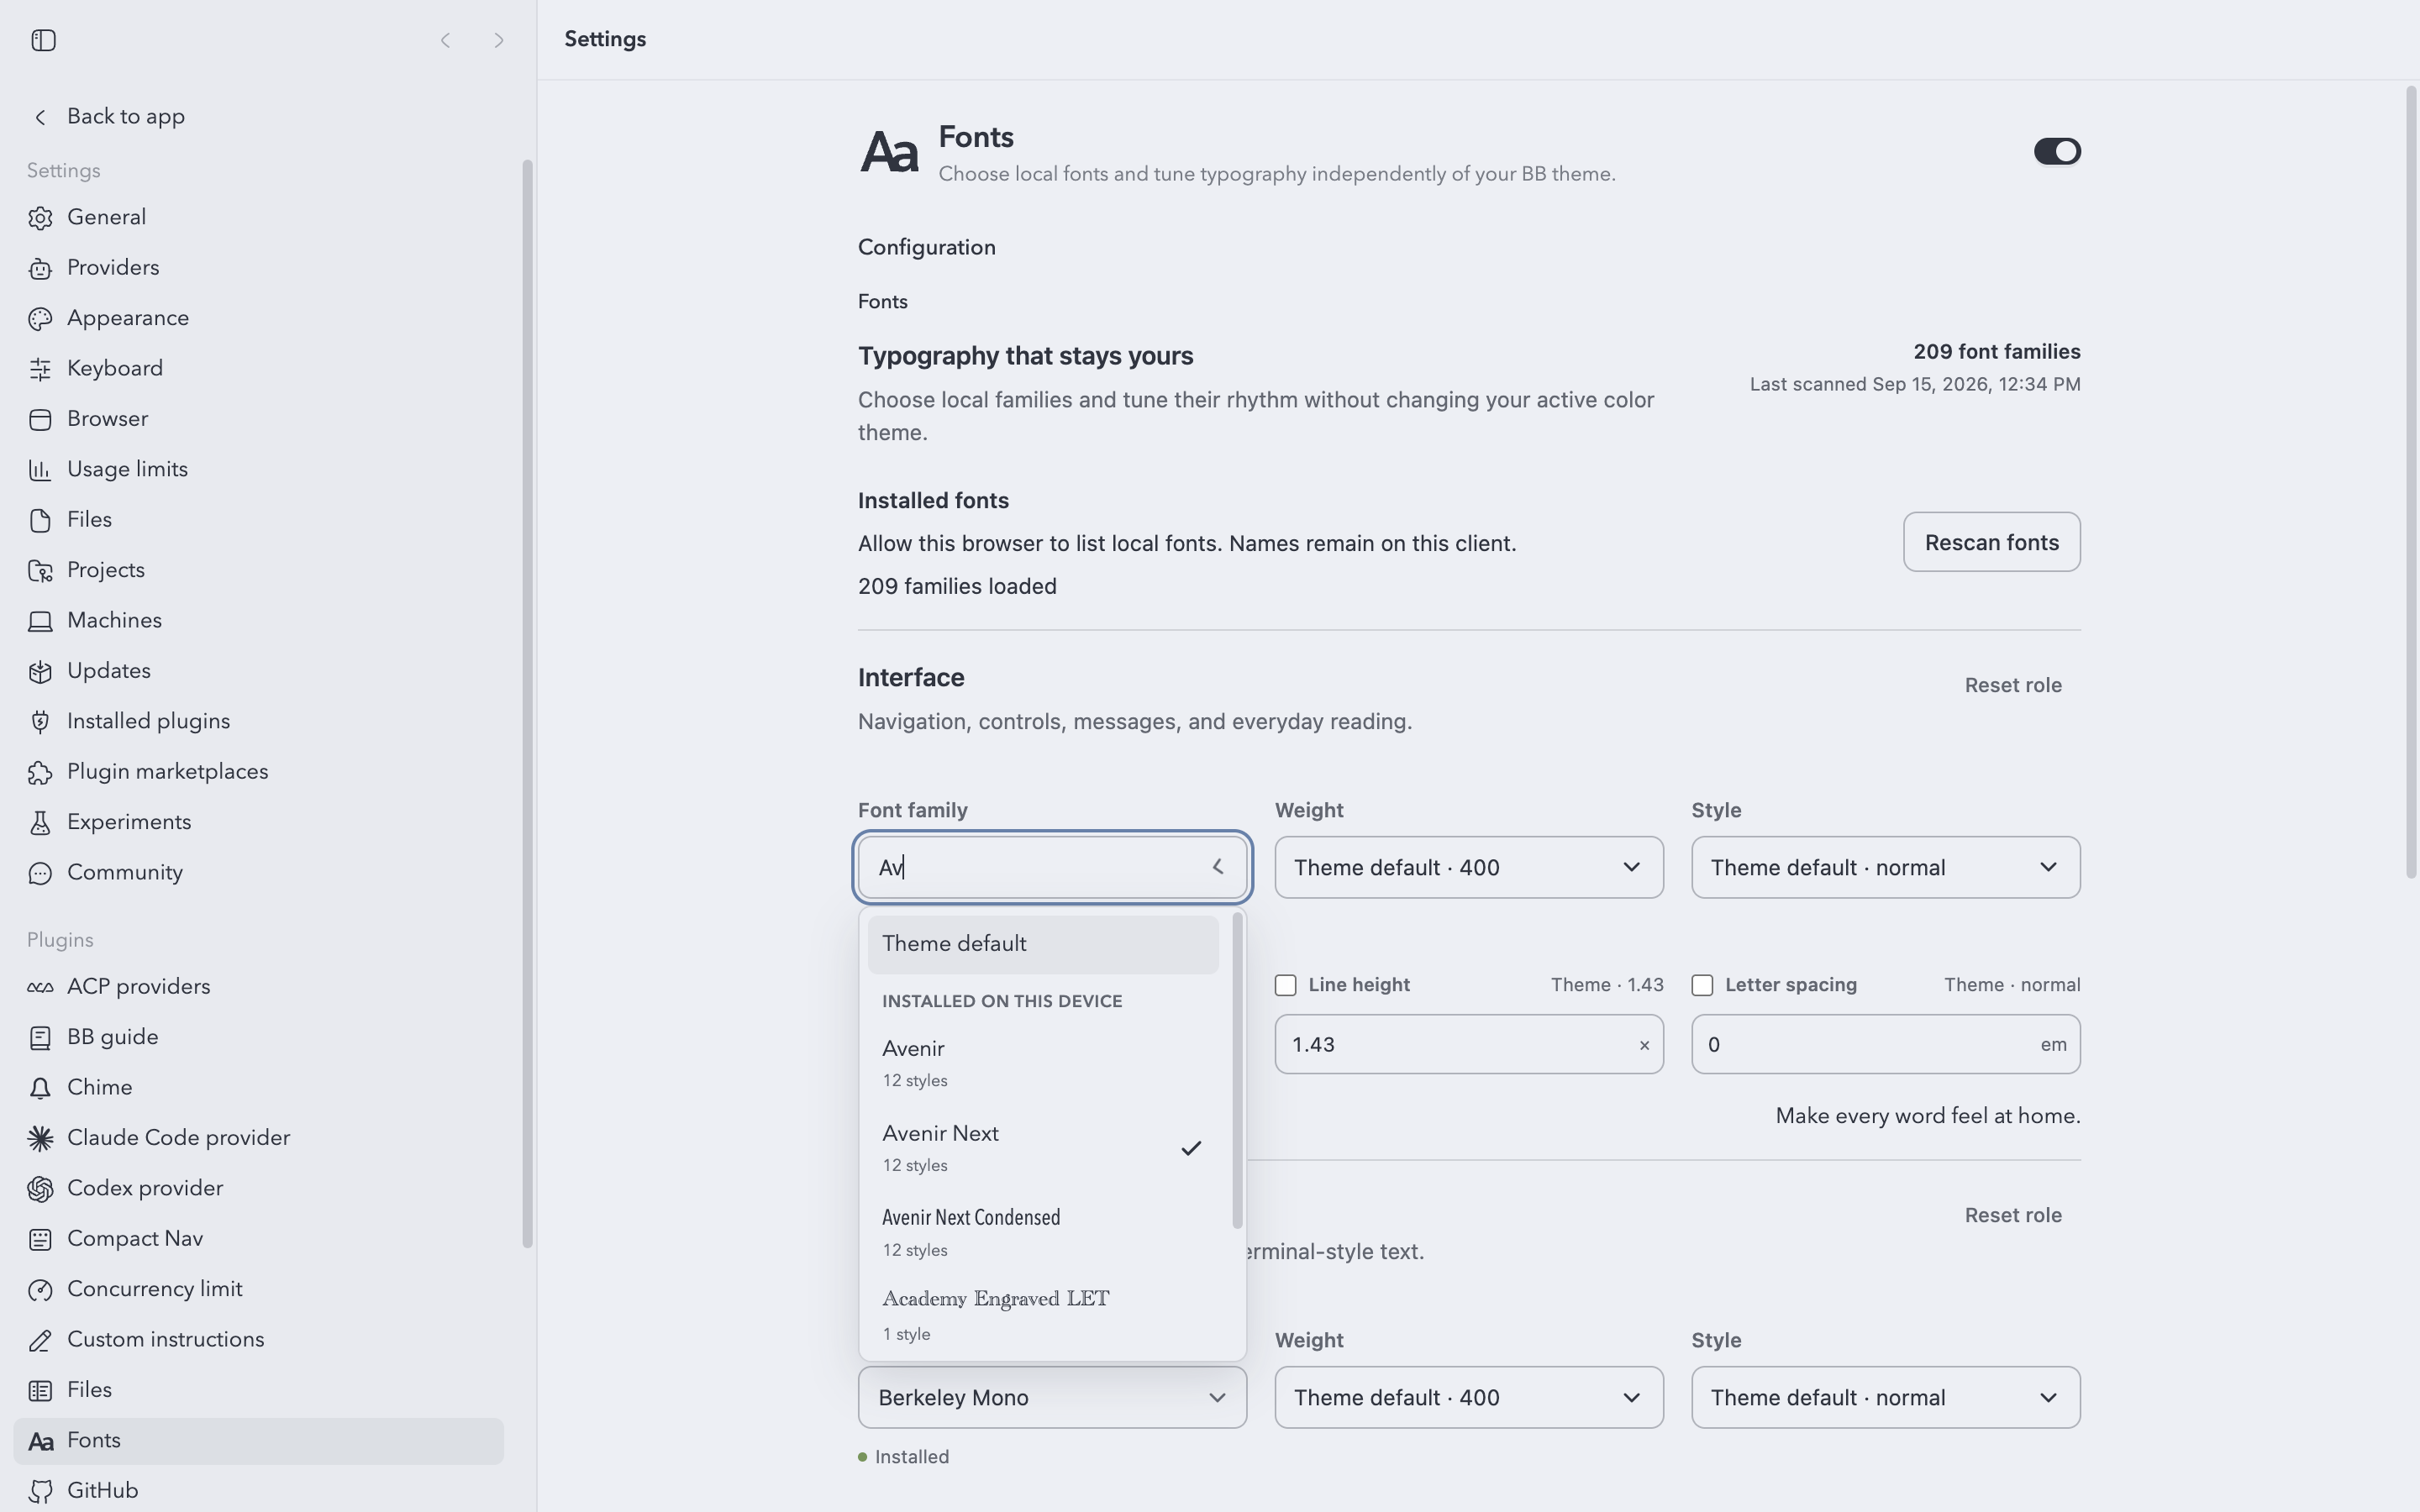The image size is (2420, 1512).
Task: Open Interface Style dropdown
Action: (1885, 867)
